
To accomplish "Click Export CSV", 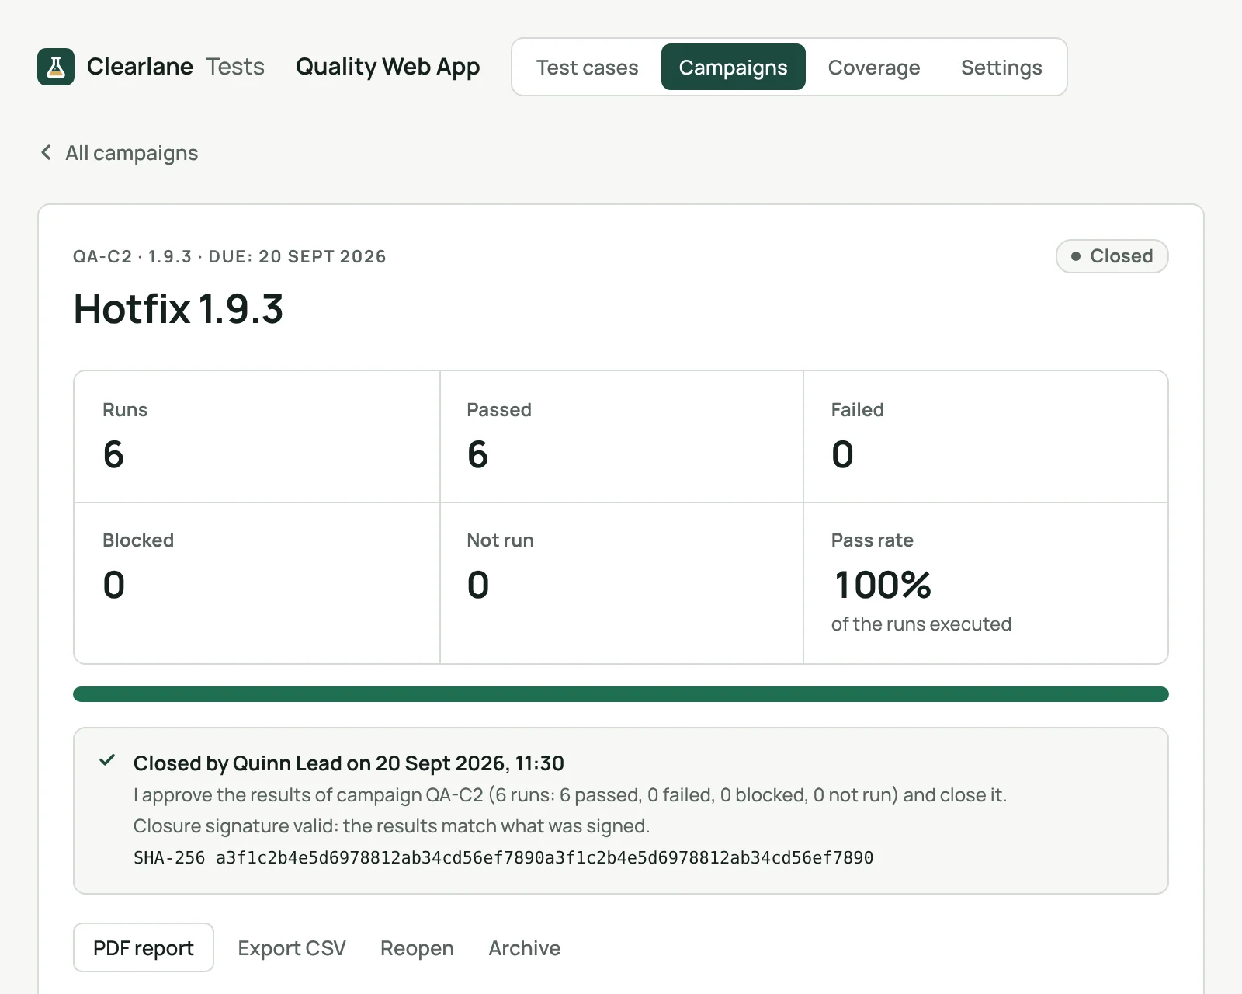I will tap(292, 947).
